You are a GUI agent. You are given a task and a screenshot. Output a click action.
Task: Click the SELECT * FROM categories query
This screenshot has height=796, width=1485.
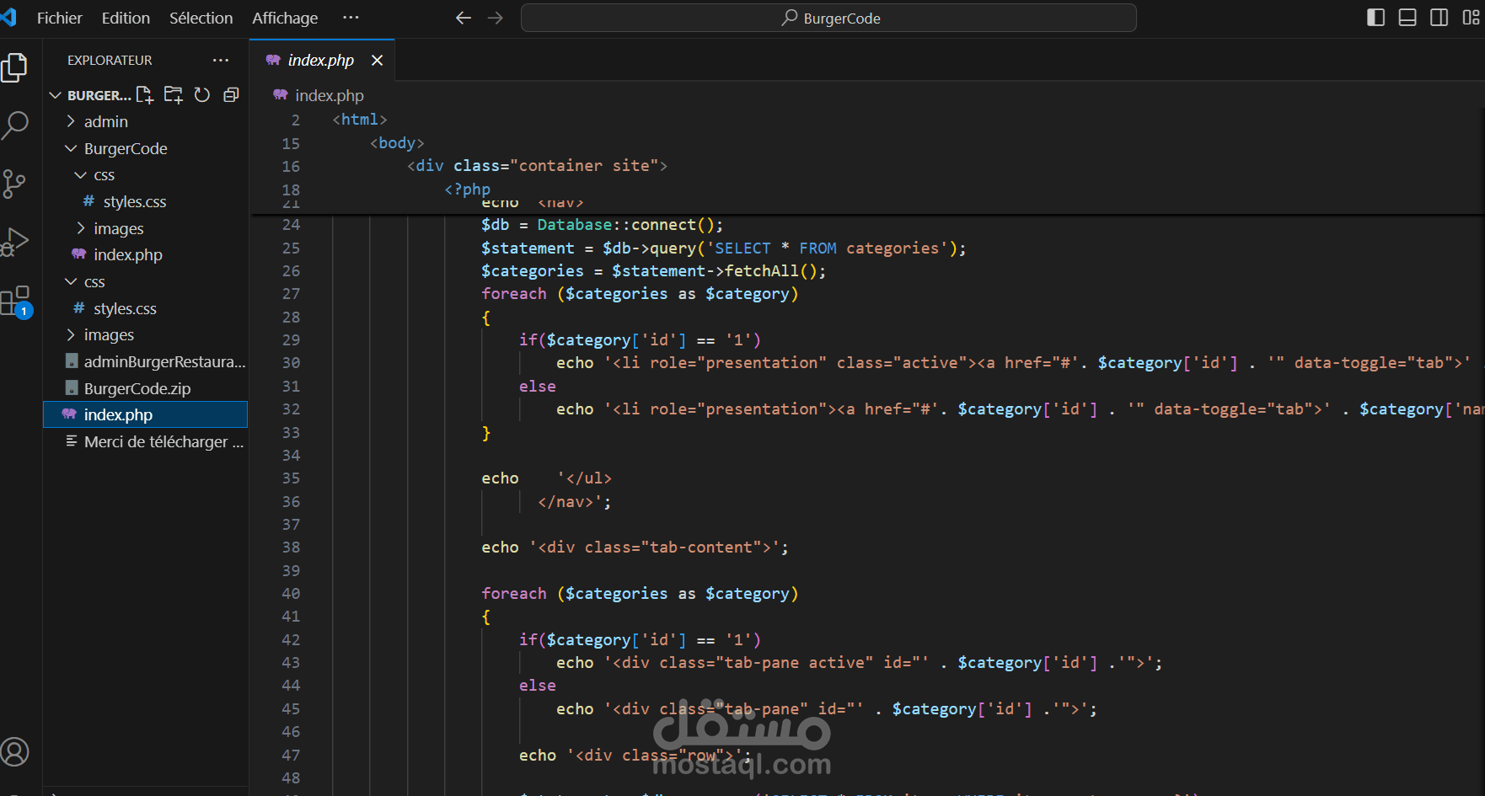827,248
